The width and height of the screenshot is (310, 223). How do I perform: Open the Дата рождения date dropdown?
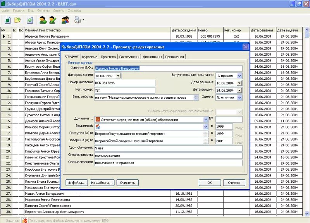click(118, 76)
